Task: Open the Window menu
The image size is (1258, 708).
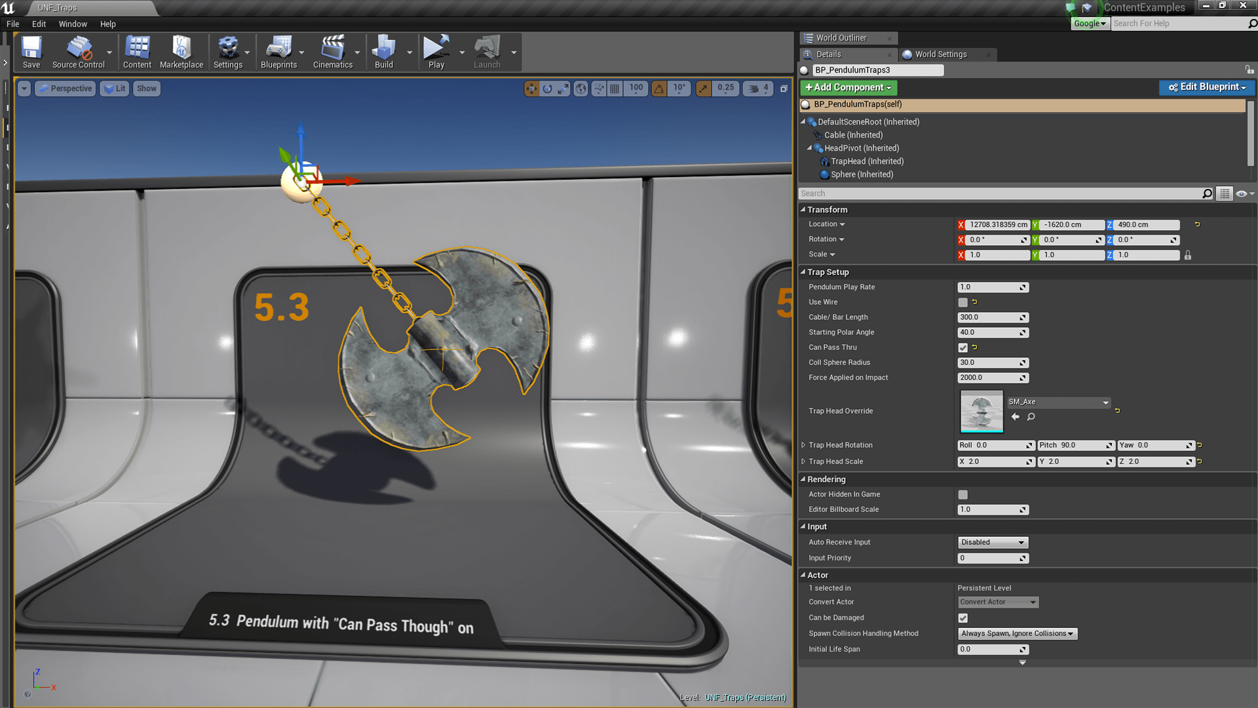Action: (x=73, y=24)
